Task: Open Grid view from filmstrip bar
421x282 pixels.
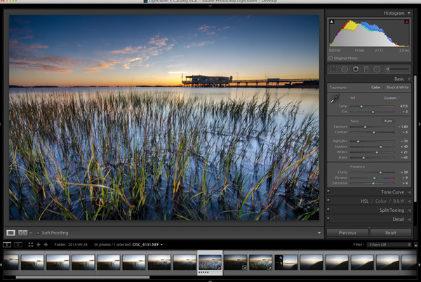Action: 31,244
